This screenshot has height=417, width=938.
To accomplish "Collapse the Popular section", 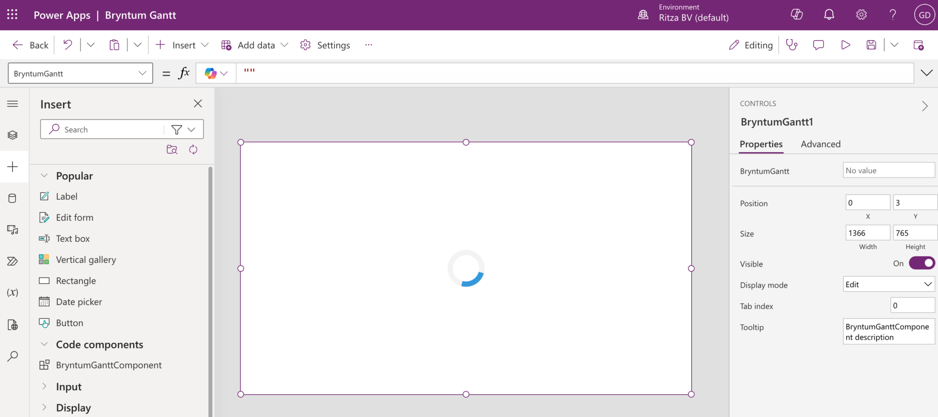I will point(44,176).
